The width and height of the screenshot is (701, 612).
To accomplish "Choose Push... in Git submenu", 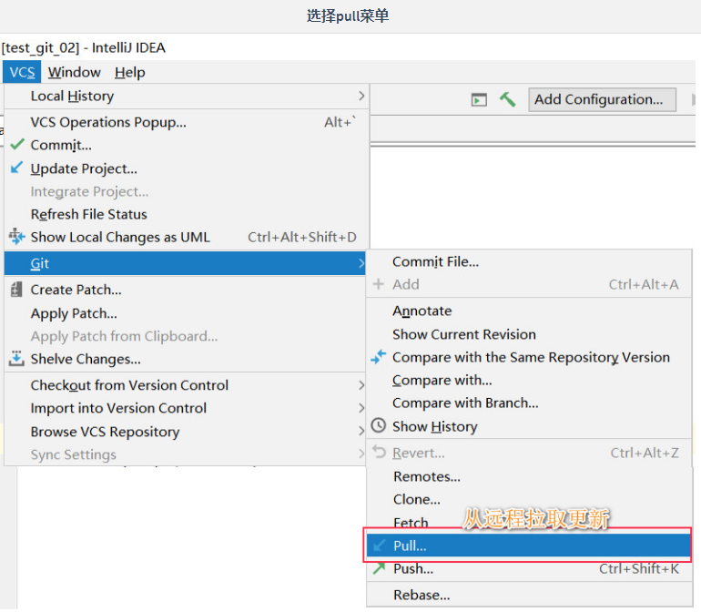I will click(529, 568).
